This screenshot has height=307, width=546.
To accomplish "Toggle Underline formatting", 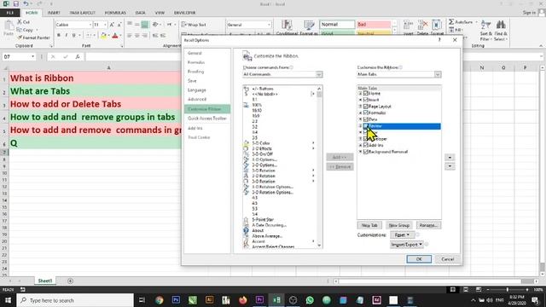I will [74, 35].
